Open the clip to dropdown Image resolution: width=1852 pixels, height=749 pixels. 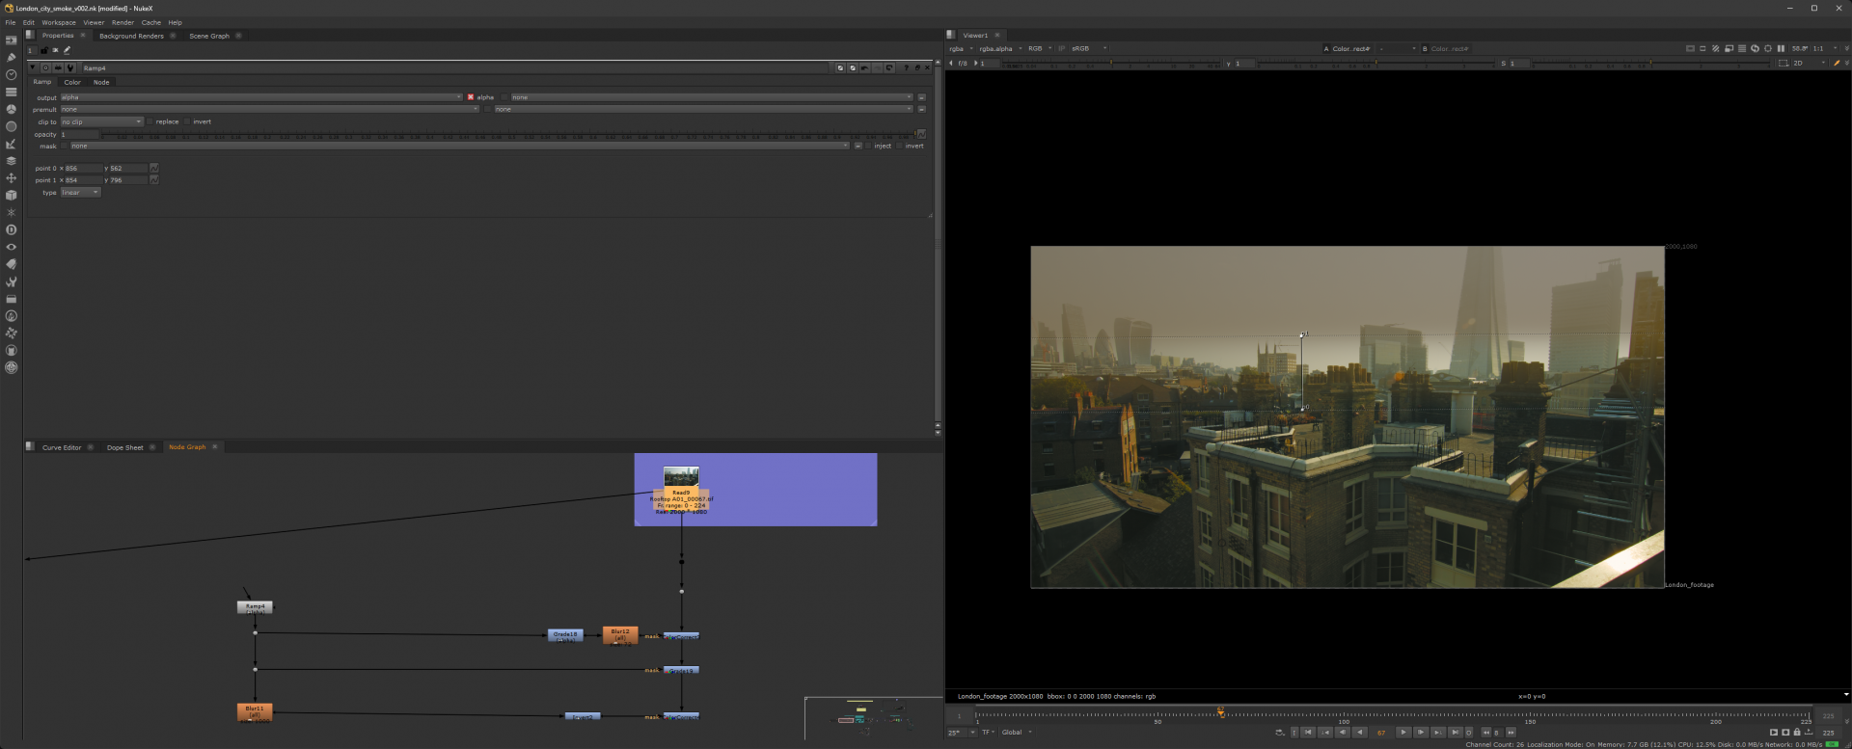pyautogui.click(x=101, y=121)
